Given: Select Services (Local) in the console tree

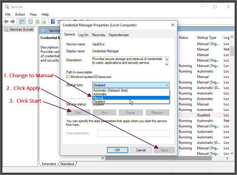Looking at the screenshot, I should [21, 29].
